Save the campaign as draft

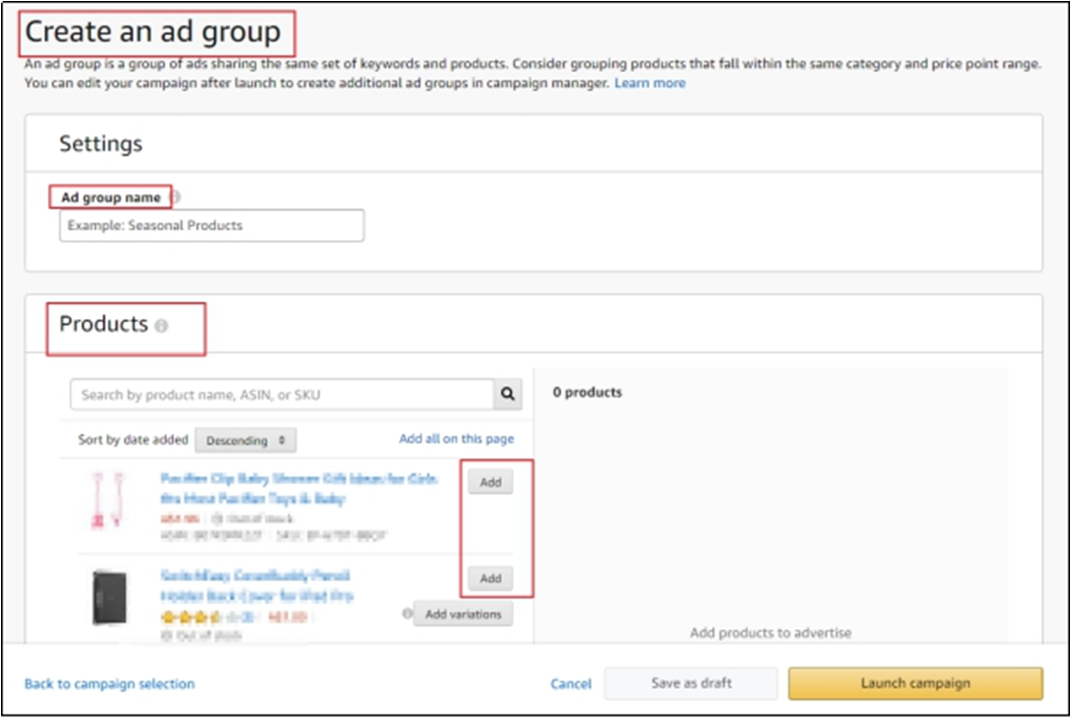pyautogui.click(x=692, y=682)
